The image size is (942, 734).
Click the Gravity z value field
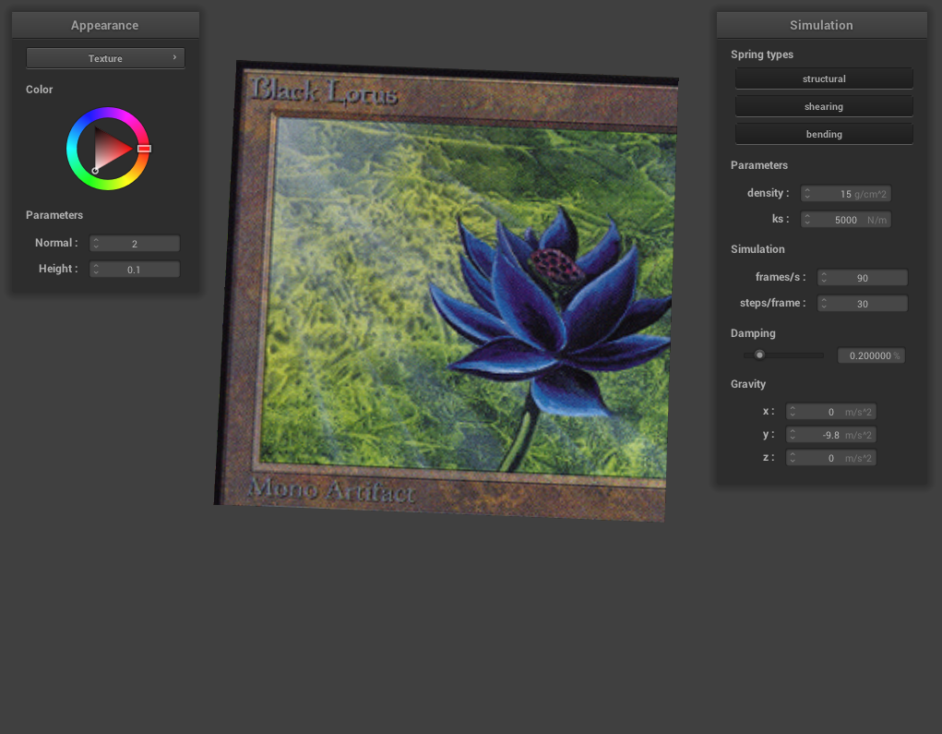coord(831,457)
